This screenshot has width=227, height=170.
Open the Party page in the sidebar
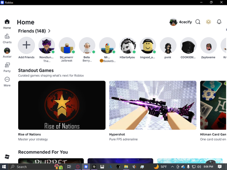pyautogui.click(x=7, y=68)
